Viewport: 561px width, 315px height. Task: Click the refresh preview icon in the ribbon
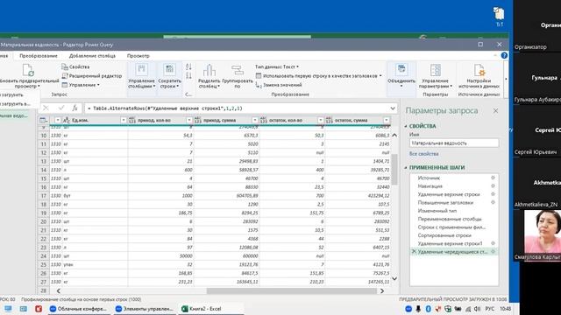(x=28, y=70)
